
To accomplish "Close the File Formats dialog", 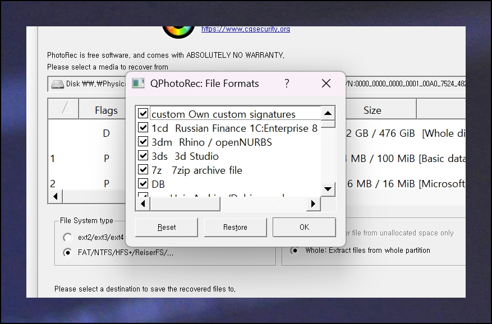I will click(x=327, y=84).
